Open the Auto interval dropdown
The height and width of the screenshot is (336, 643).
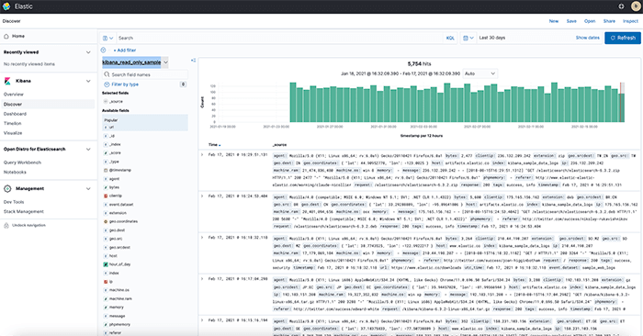(x=479, y=73)
